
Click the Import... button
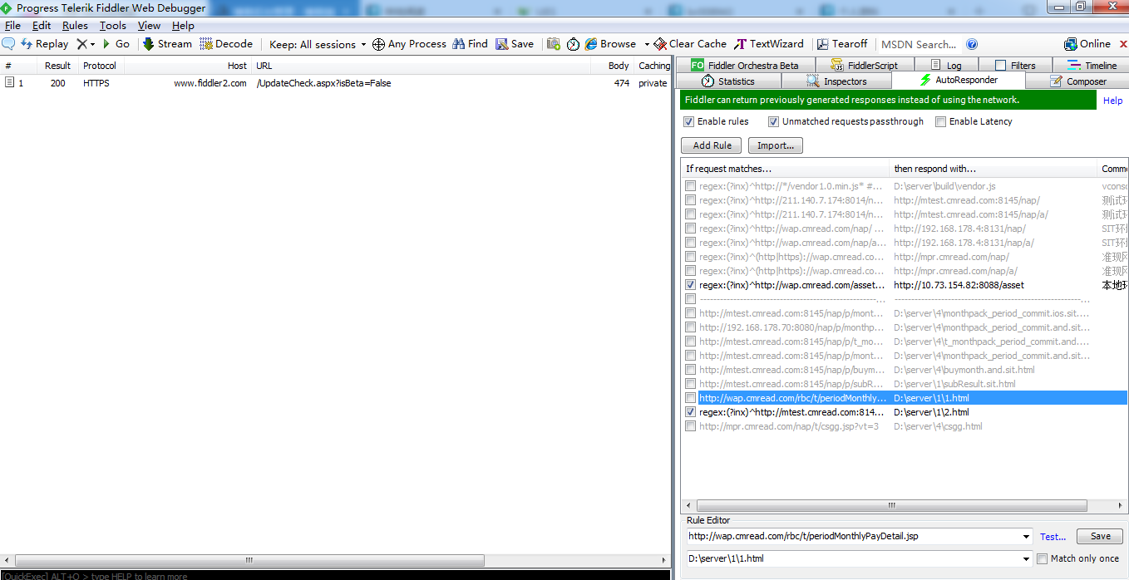pos(775,145)
